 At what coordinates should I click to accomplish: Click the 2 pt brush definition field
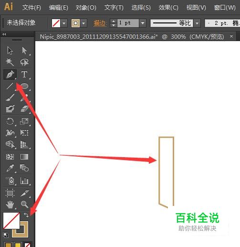223,23
